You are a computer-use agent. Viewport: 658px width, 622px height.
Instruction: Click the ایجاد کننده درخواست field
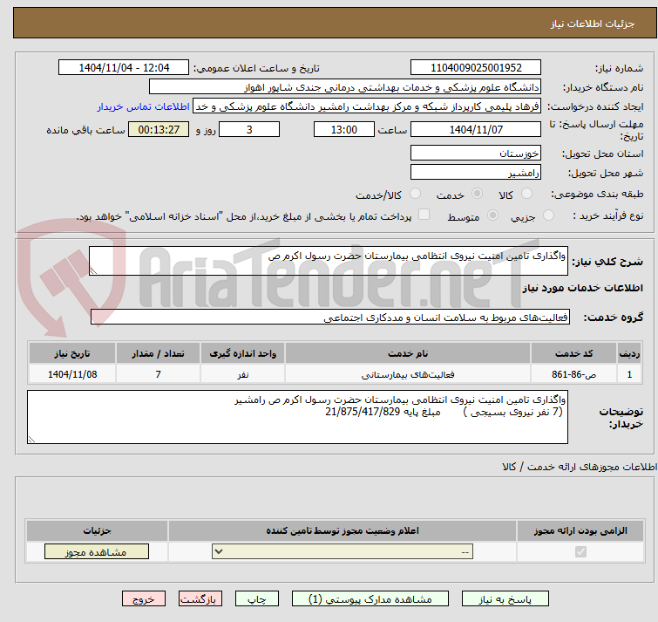[367, 106]
